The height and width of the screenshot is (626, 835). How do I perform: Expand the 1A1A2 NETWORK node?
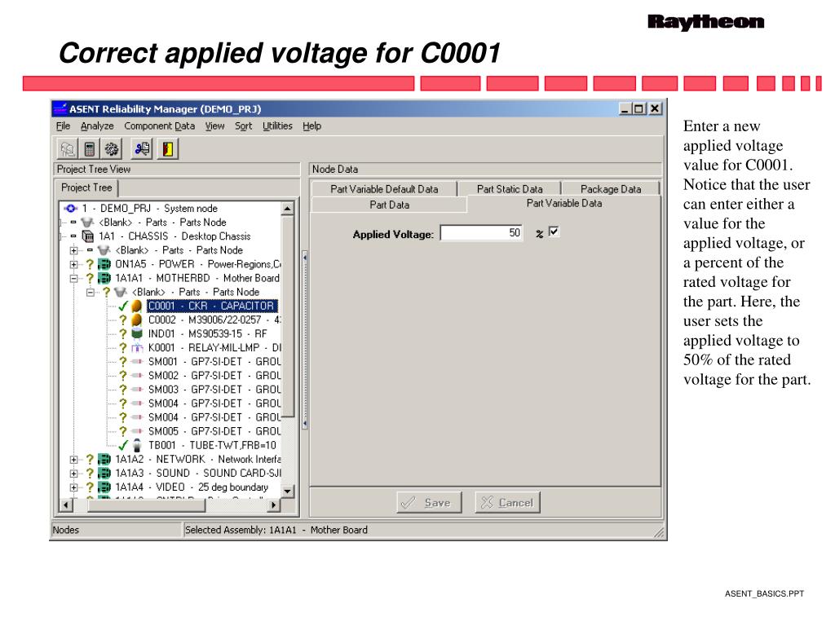pos(73,459)
